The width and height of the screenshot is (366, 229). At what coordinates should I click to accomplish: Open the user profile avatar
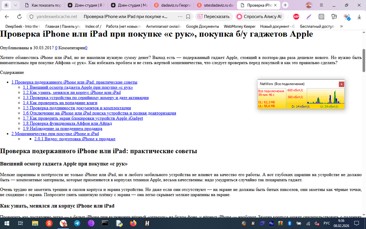(x=309, y=5)
